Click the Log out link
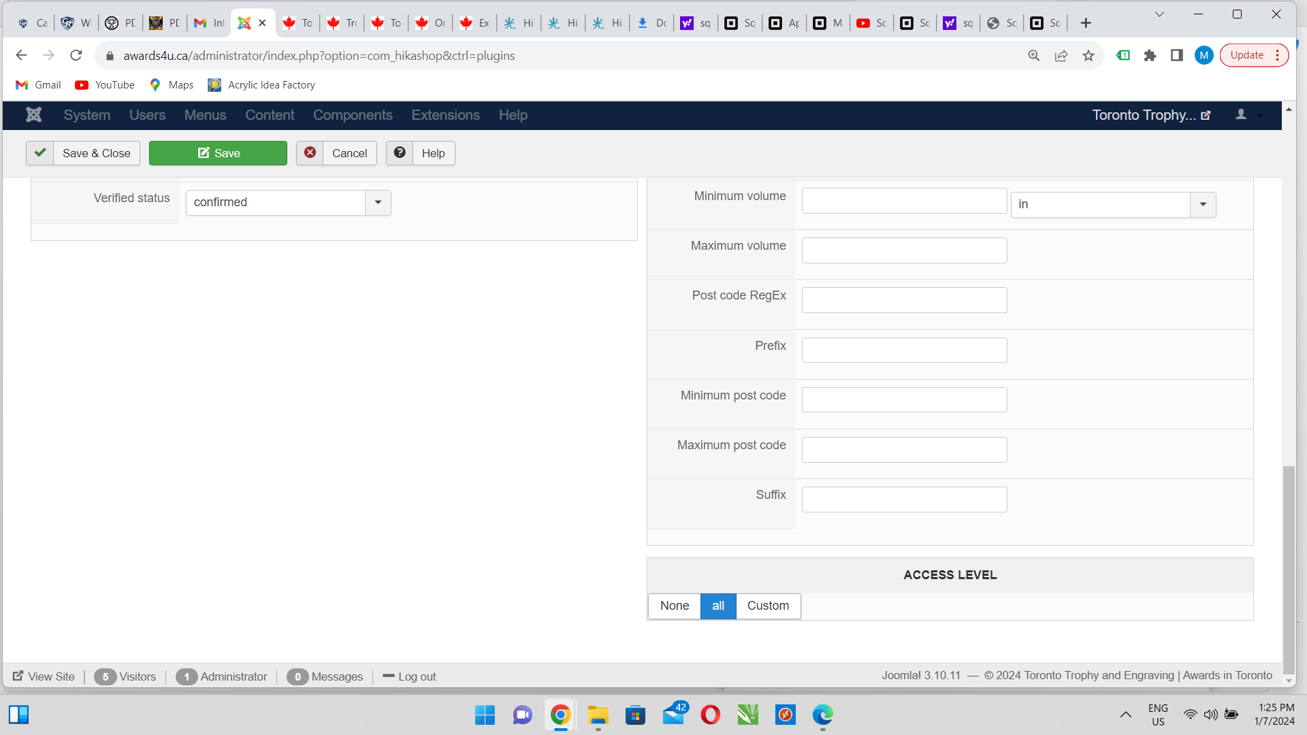Image resolution: width=1307 pixels, height=735 pixels. (409, 676)
